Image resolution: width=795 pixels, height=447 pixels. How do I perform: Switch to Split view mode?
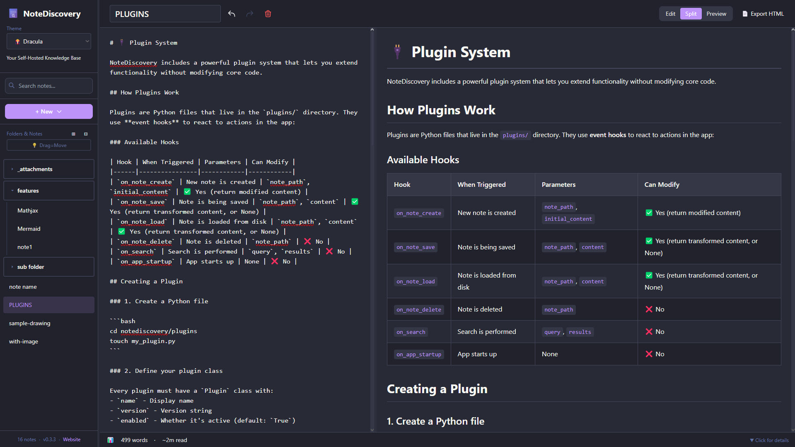coord(691,14)
